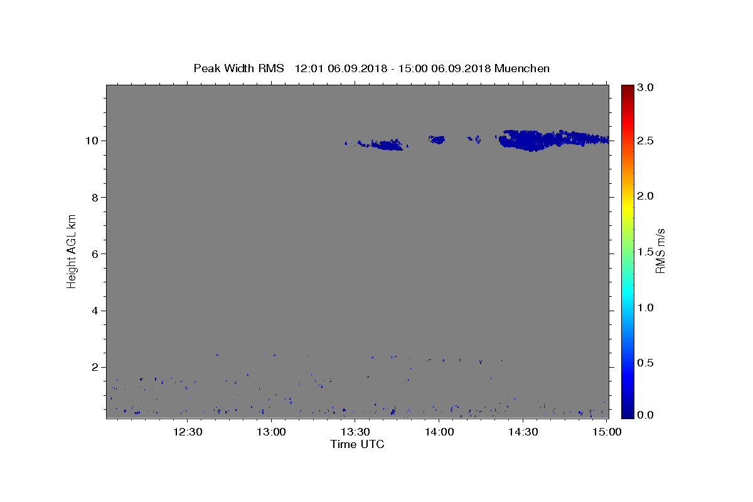Screen dimensions: 753x502
Task: Click the 'Height AGL km' axis label
Action: 72,250
